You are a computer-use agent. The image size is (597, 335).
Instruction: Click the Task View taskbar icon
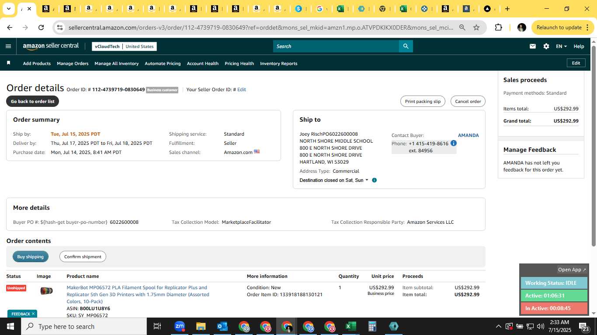coord(157,326)
